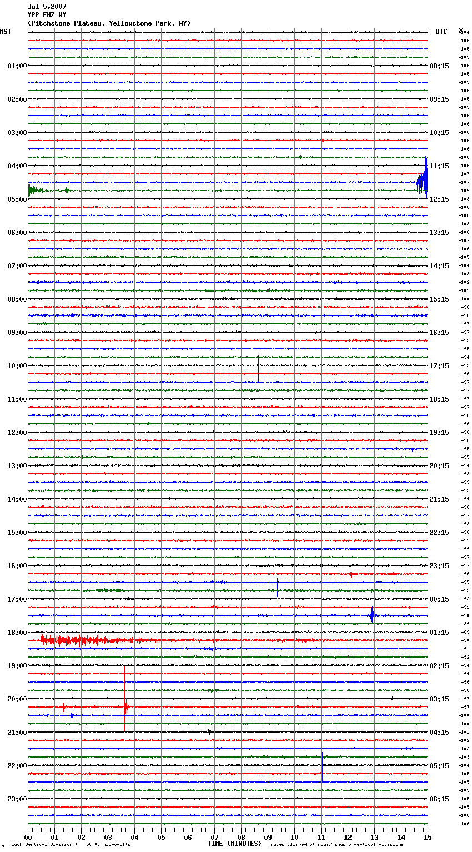The width and height of the screenshot is (472, 852).
Task: Click the '15' minute tick label
Action: tap(428, 837)
